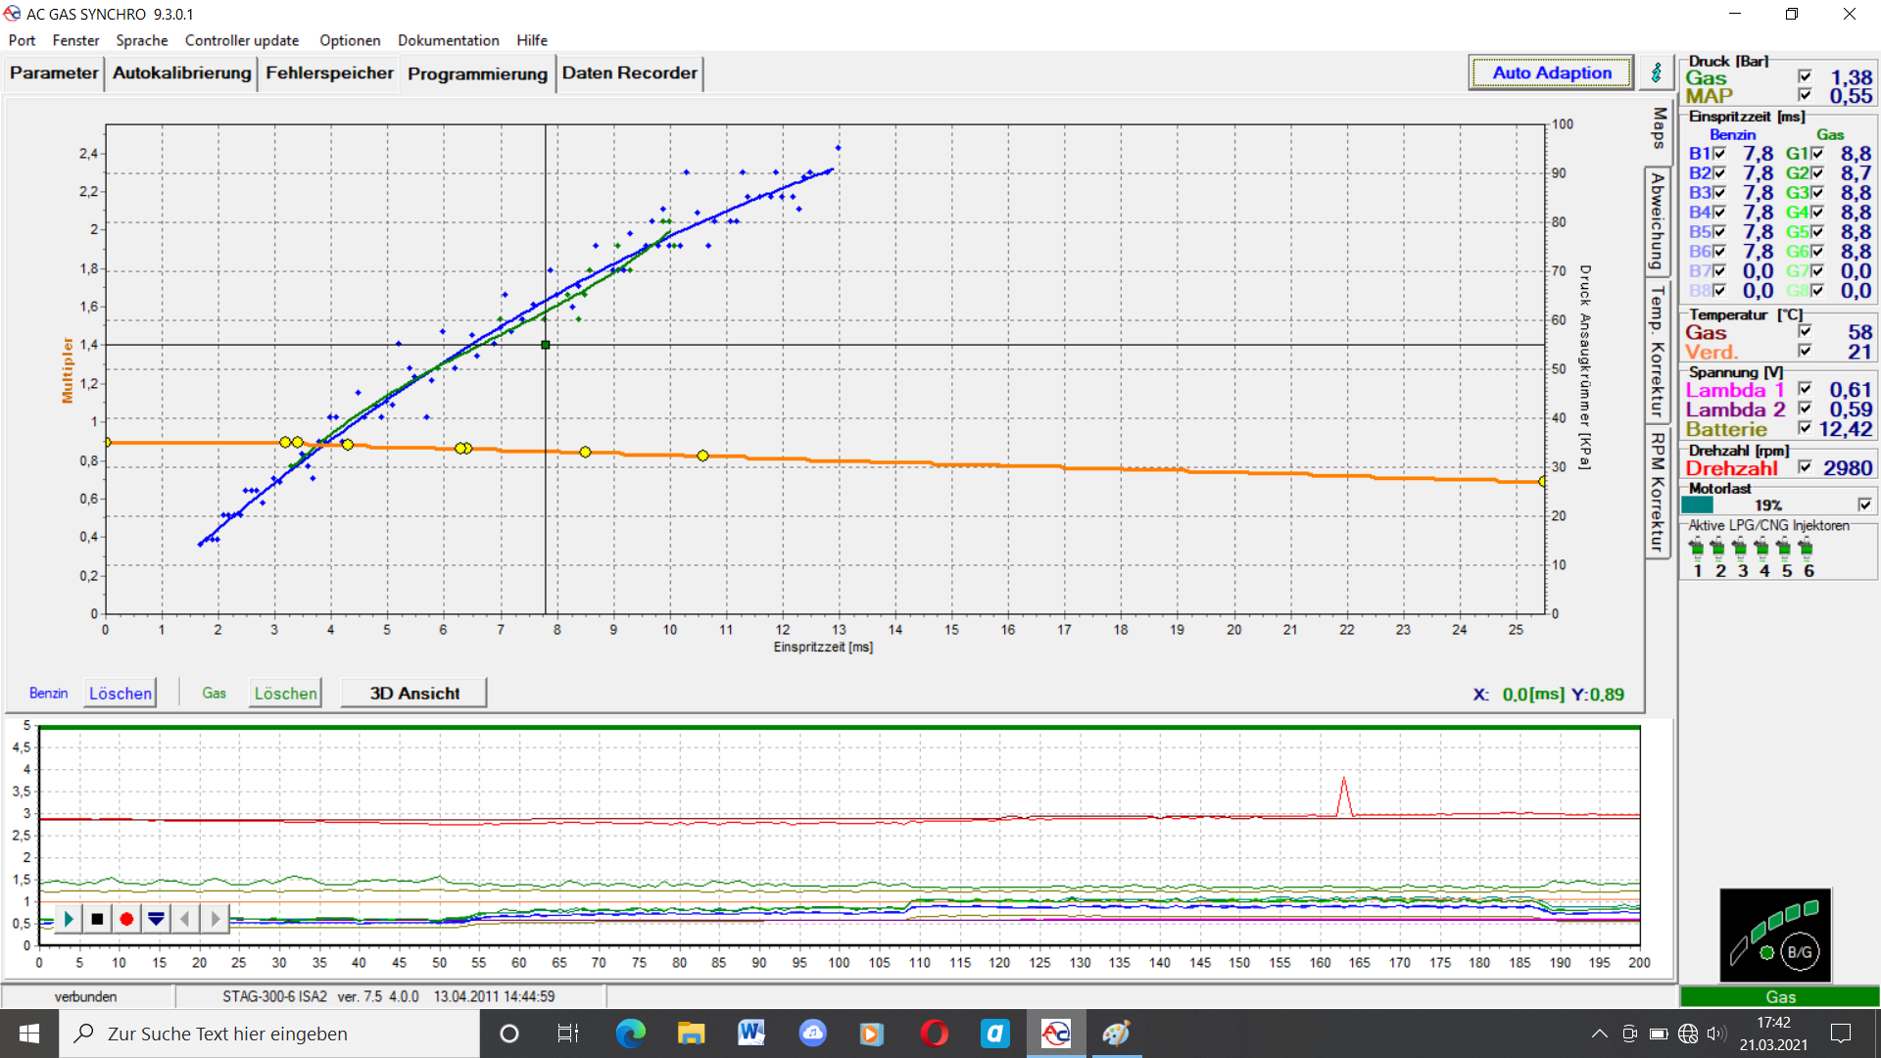
Task: Click yellow multiplier point near 8.5 ms
Action: click(585, 452)
